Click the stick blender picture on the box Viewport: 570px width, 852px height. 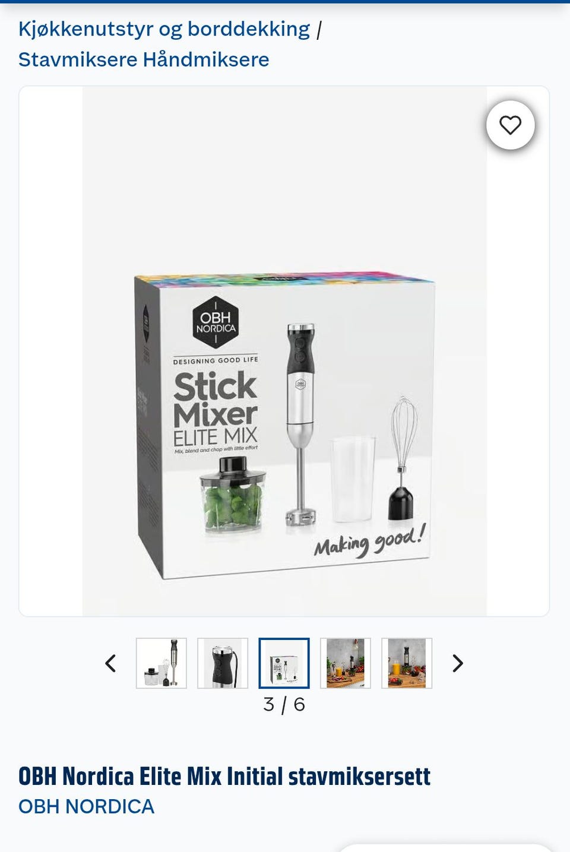click(300, 425)
